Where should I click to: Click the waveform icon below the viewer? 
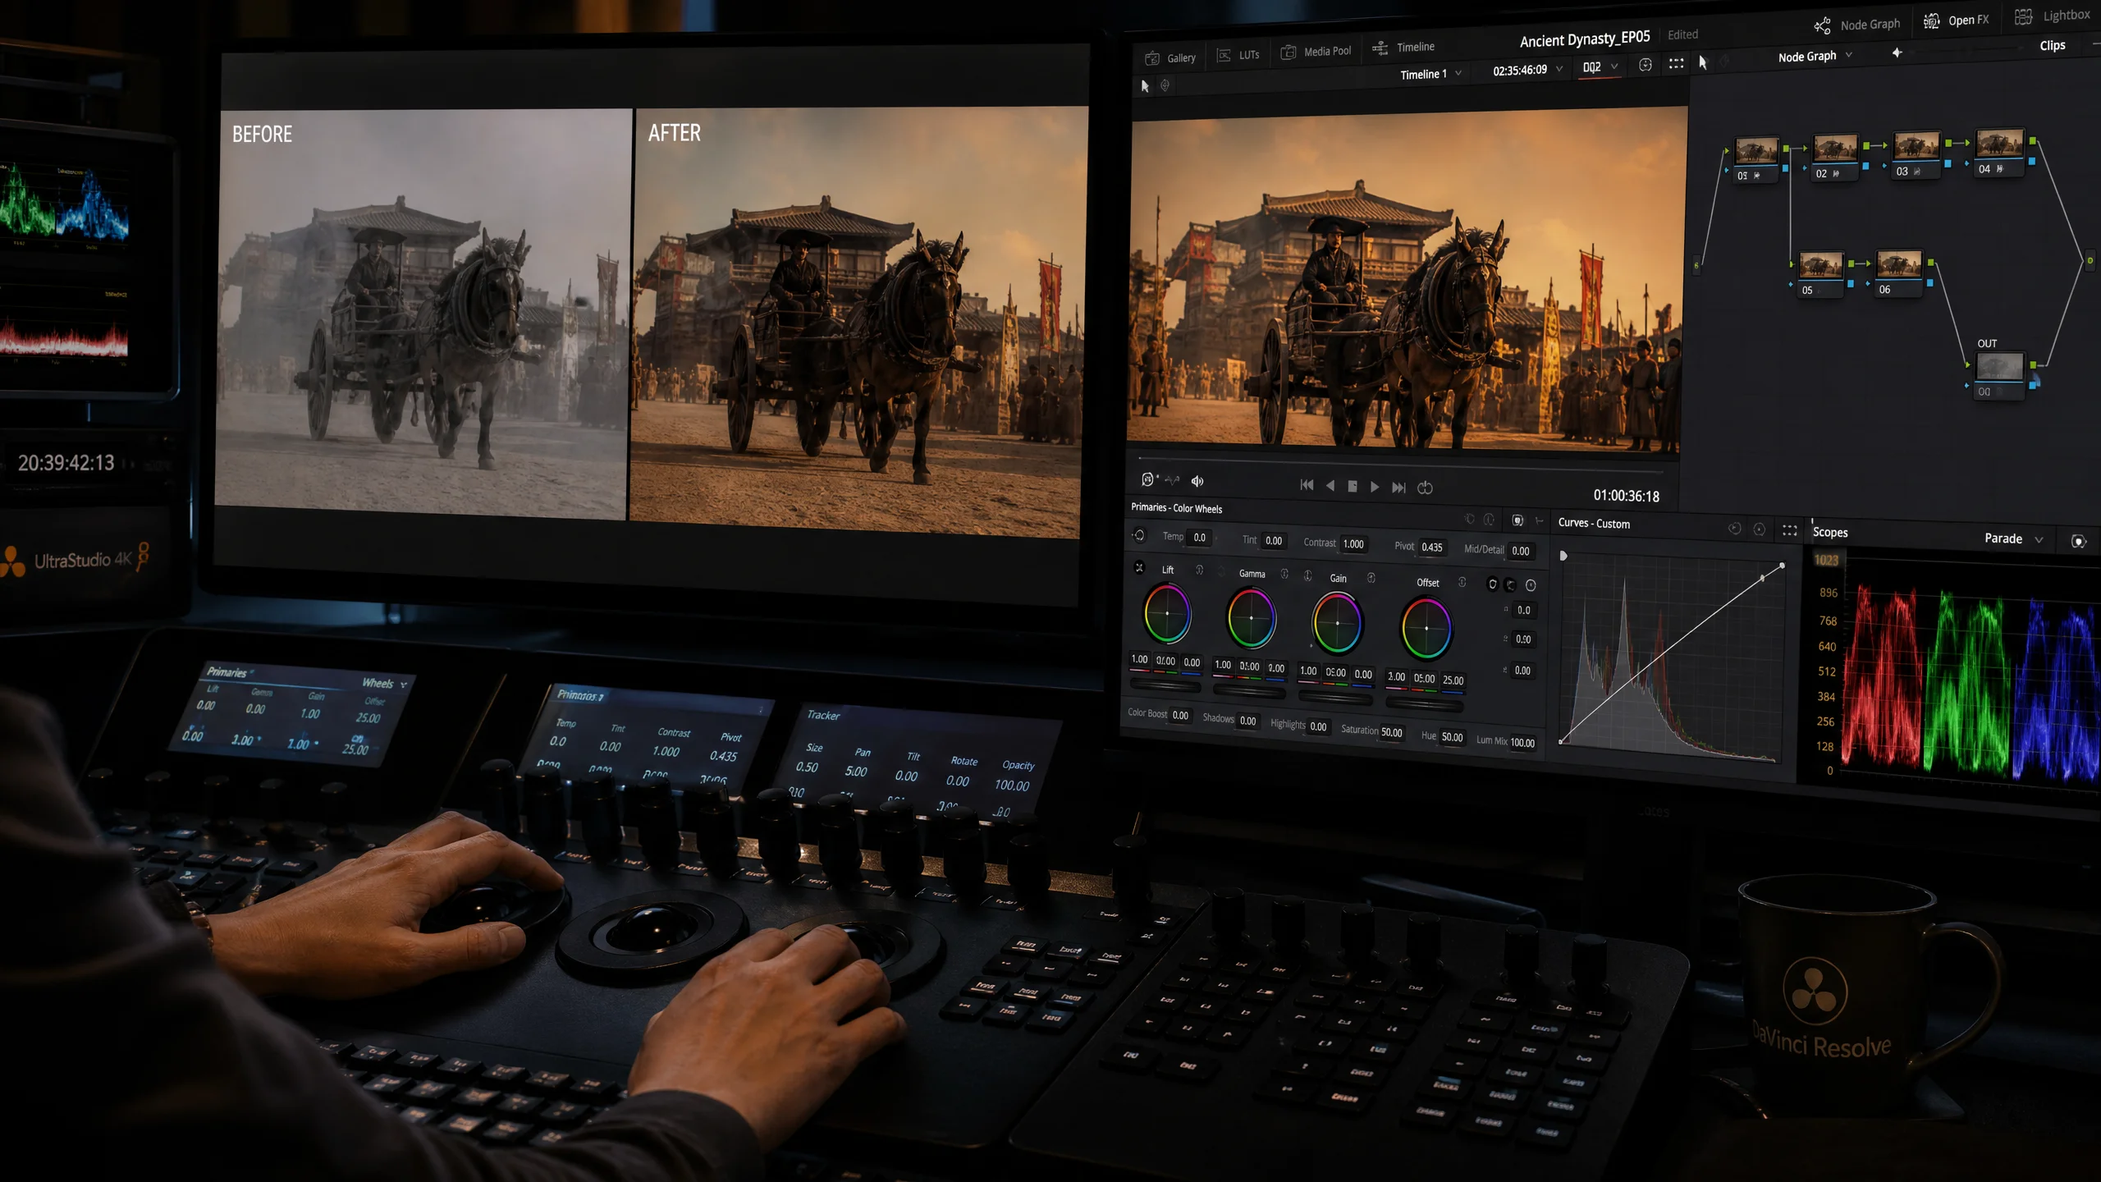1172,480
